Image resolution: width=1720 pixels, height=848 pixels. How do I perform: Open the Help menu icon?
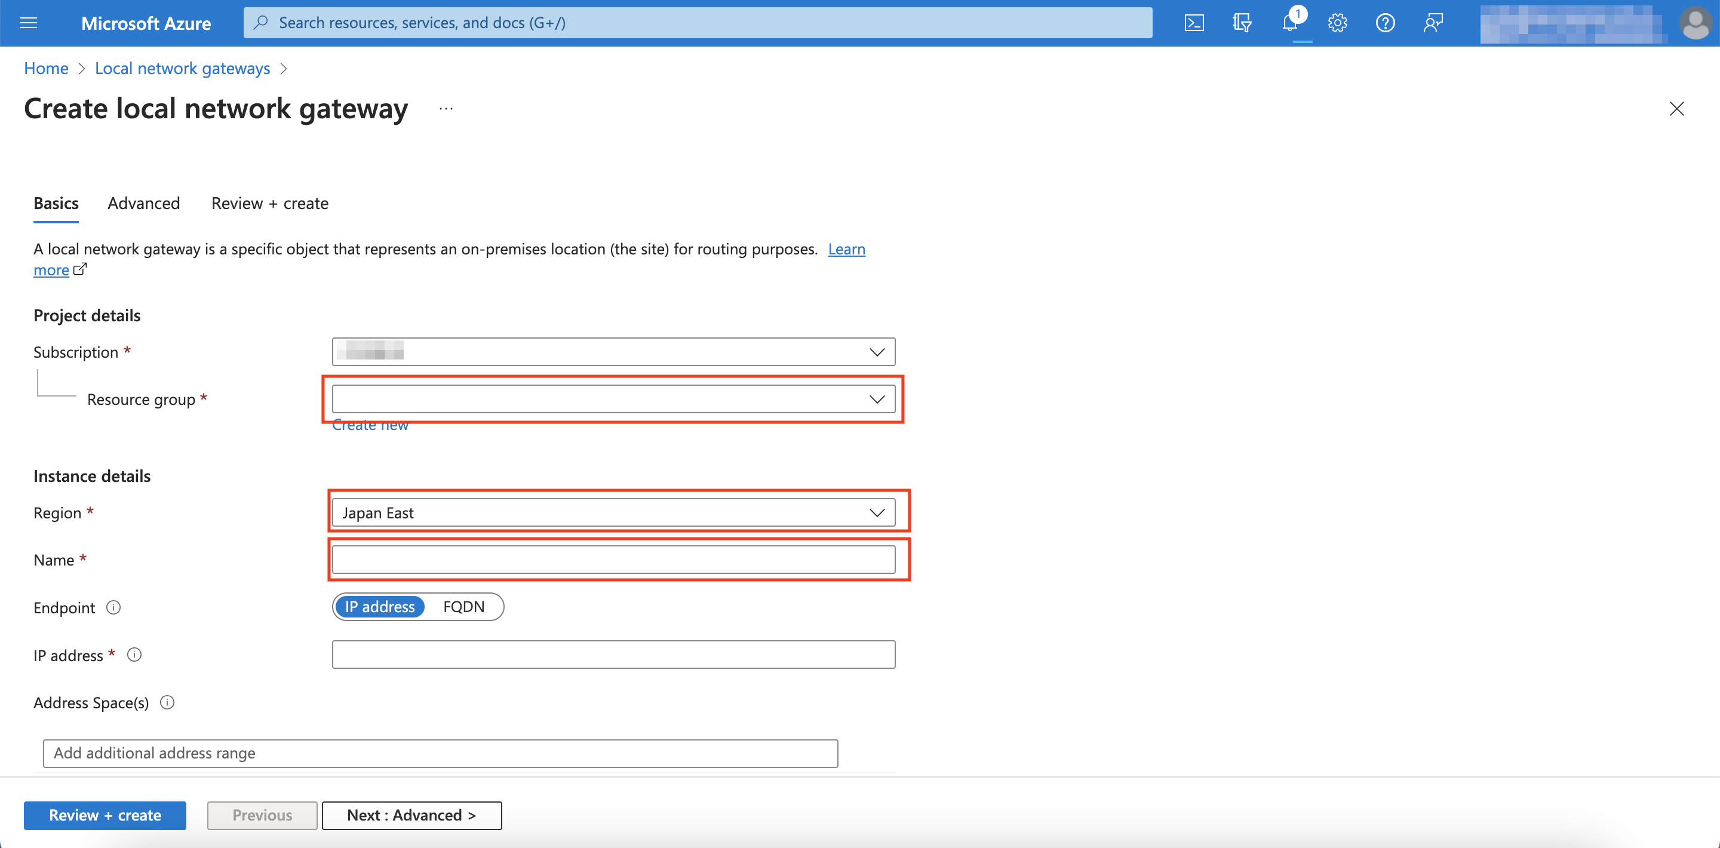(1385, 22)
